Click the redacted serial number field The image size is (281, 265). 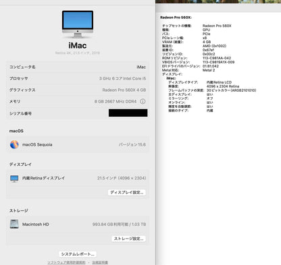128,113
